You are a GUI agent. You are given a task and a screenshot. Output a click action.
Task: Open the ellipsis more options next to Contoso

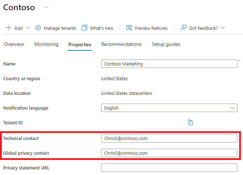pyautogui.click(x=46, y=7)
